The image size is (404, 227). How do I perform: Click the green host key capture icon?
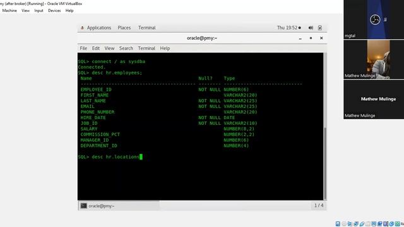coord(397,224)
